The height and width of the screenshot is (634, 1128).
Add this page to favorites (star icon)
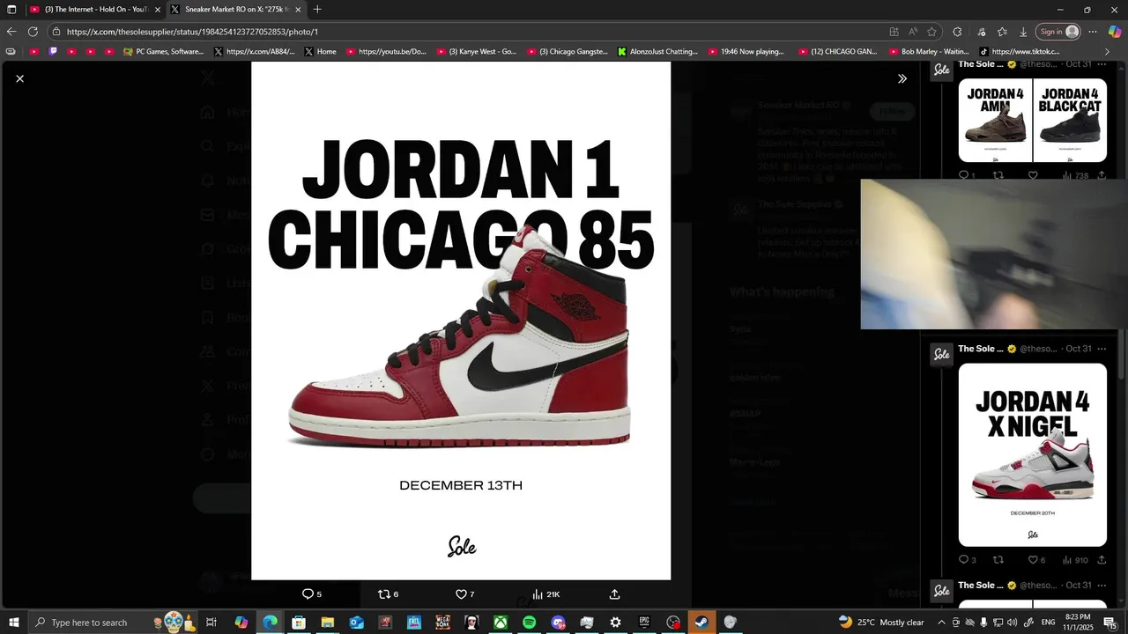point(931,32)
